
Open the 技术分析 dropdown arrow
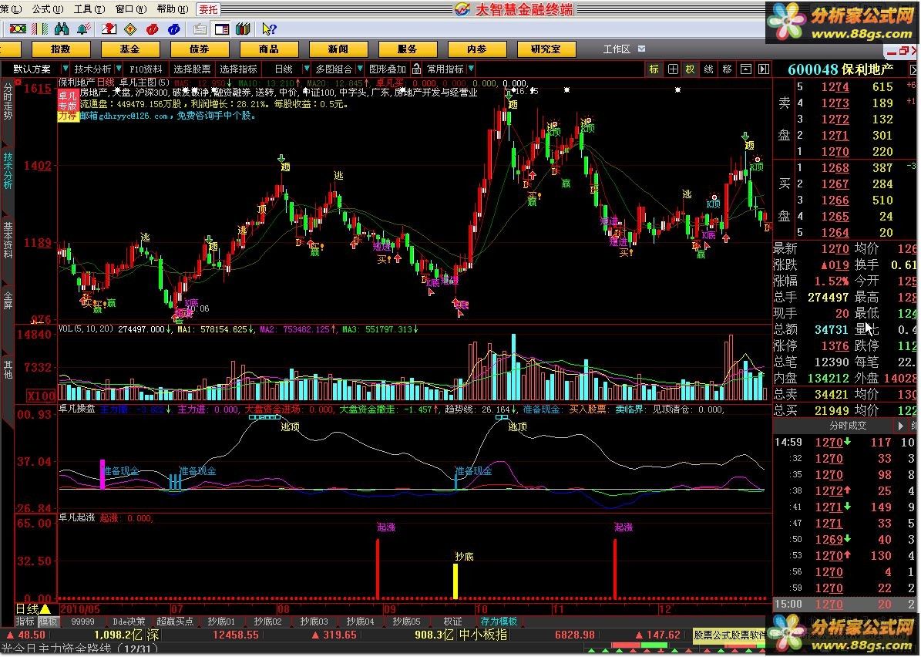pyautogui.click(x=119, y=69)
